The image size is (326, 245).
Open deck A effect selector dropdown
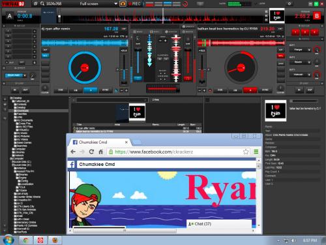click(25, 76)
